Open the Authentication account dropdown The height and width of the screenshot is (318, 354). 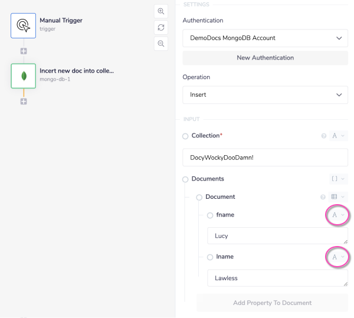[265, 38]
